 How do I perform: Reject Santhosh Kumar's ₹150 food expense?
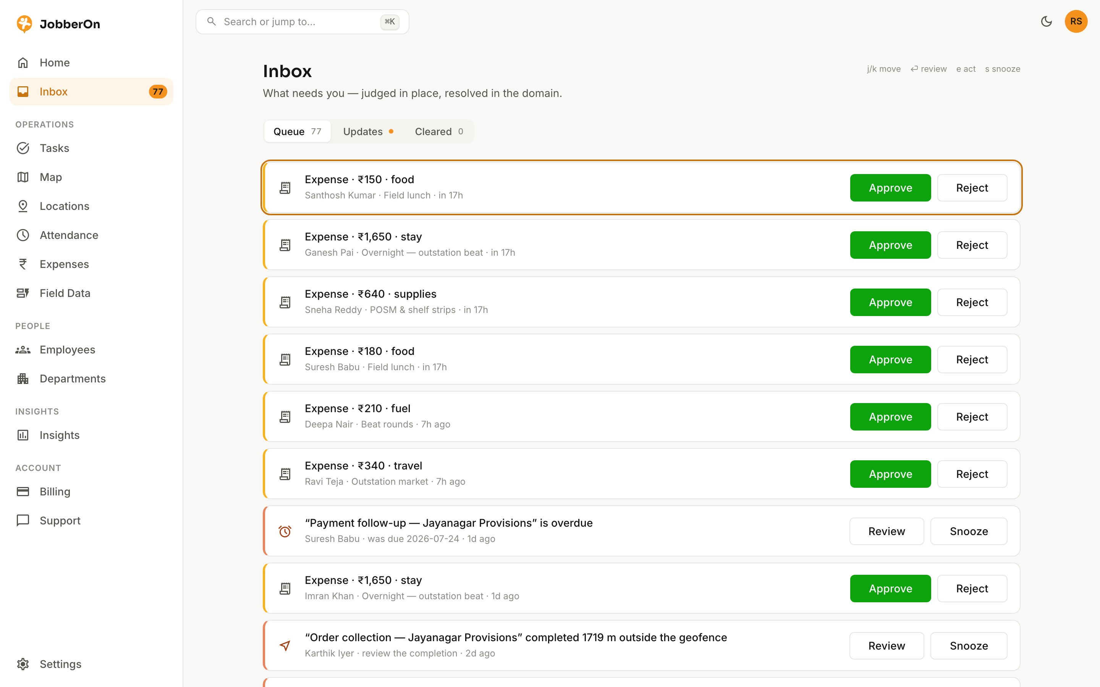pos(972,188)
